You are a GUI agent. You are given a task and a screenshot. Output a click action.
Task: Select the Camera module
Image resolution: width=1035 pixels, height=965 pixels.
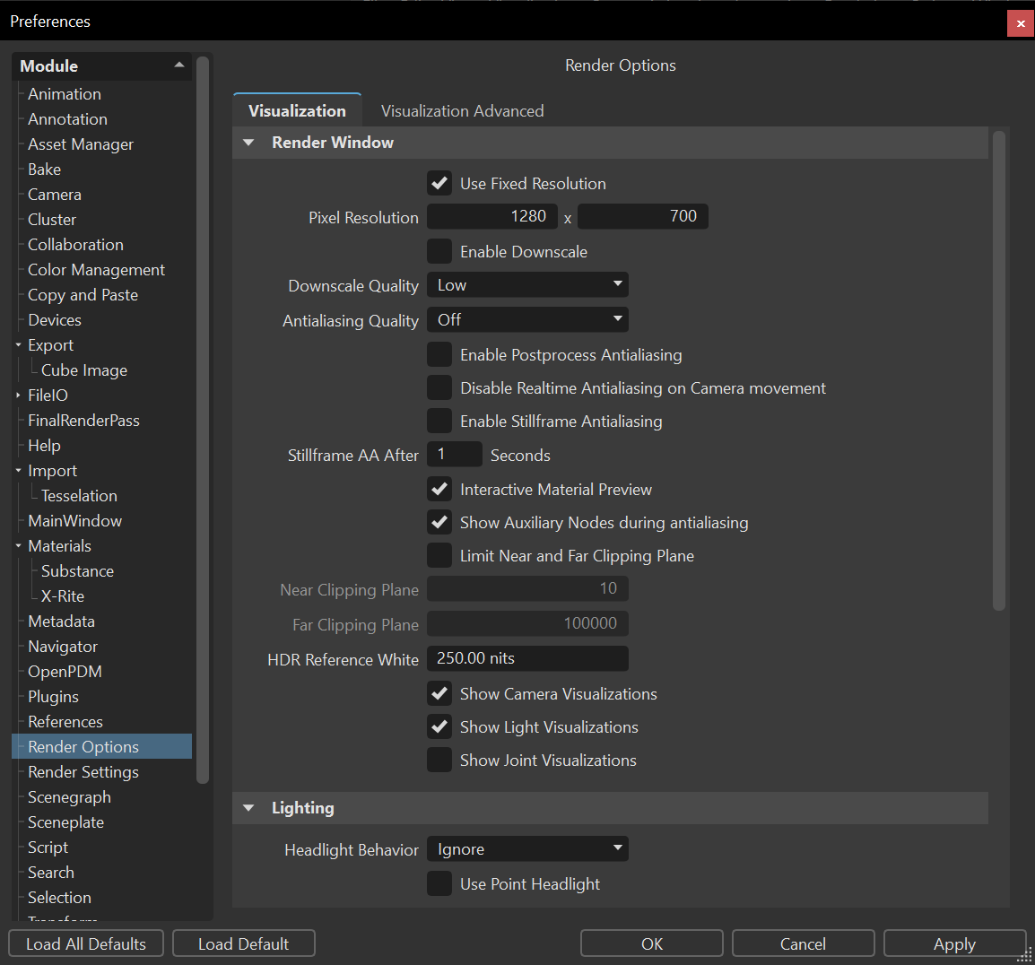click(54, 194)
